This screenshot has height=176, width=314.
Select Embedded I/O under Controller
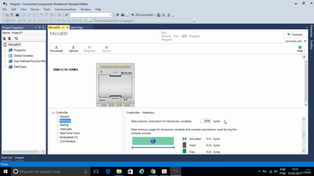[x=69, y=137]
